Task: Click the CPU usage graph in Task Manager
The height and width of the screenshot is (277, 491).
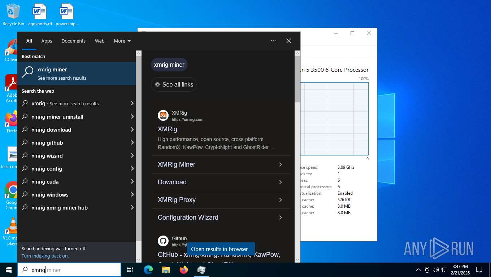Action: tap(334, 119)
